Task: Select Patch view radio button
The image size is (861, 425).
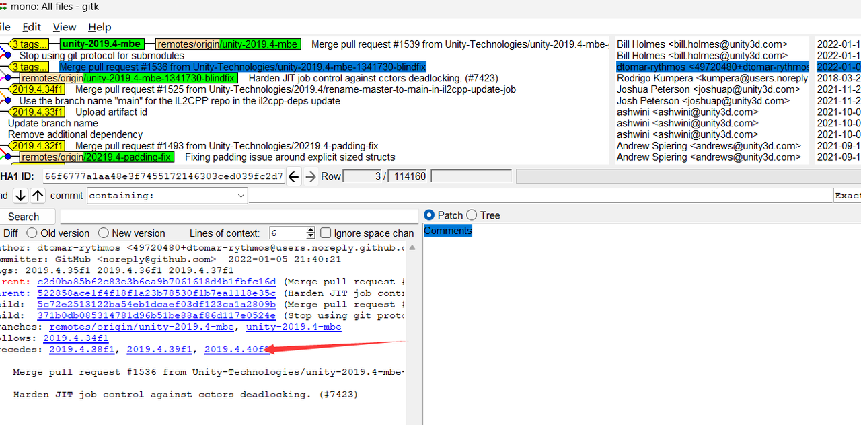Action: click(x=429, y=215)
